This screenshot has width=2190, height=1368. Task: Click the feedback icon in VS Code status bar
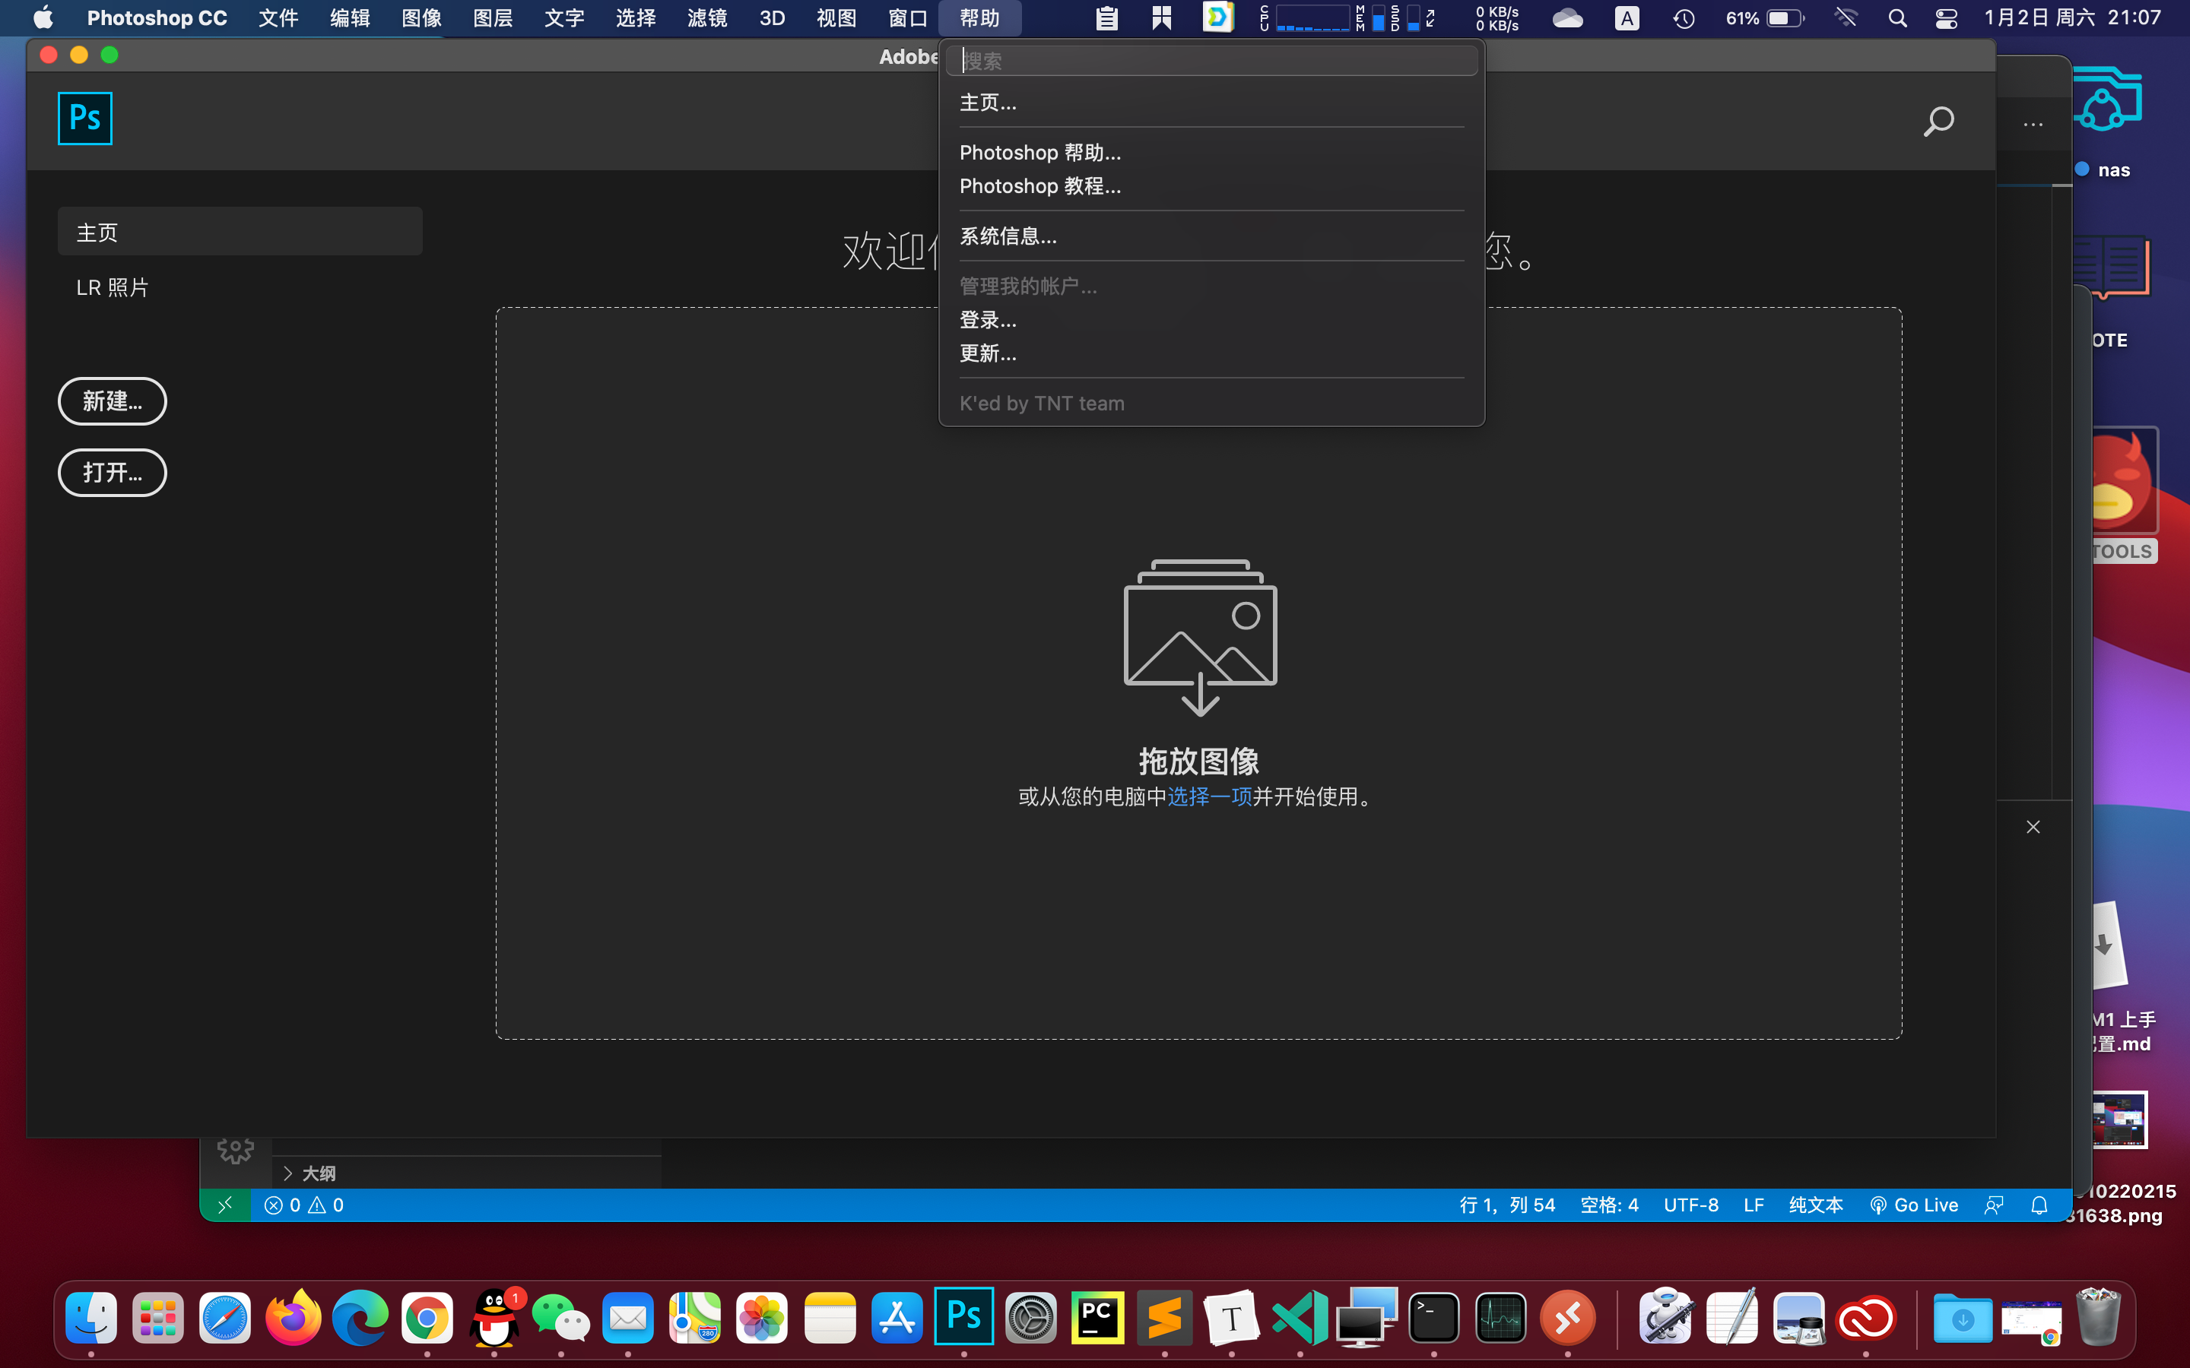coord(1994,1205)
